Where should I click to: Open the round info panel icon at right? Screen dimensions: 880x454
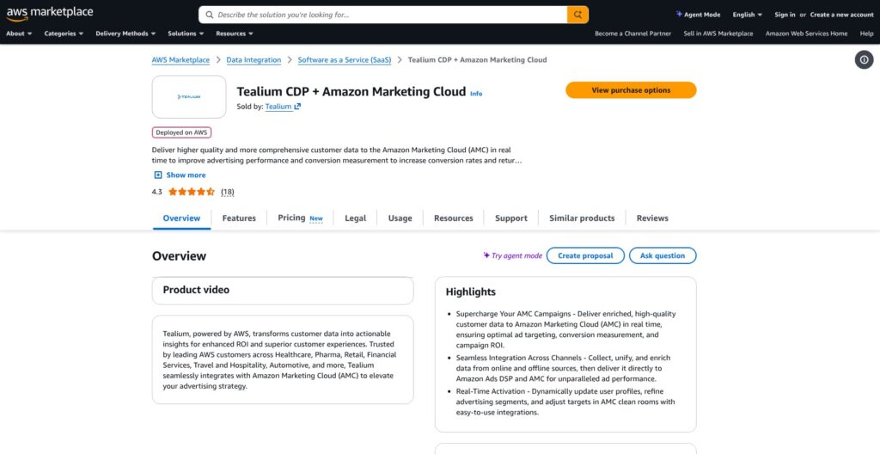864,59
